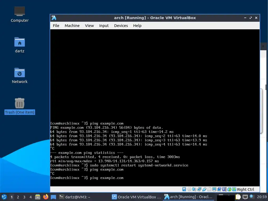Open the network monitor tray icon
The height and width of the screenshot is (201, 268).
click(x=245, y=197)
